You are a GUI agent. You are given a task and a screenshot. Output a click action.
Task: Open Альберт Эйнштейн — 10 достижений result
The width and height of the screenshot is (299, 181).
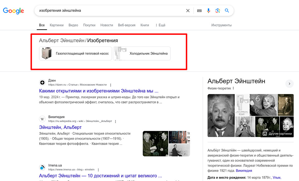(x=101, y=176)
